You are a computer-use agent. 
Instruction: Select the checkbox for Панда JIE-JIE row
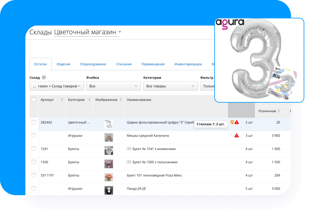click(34, 189)
